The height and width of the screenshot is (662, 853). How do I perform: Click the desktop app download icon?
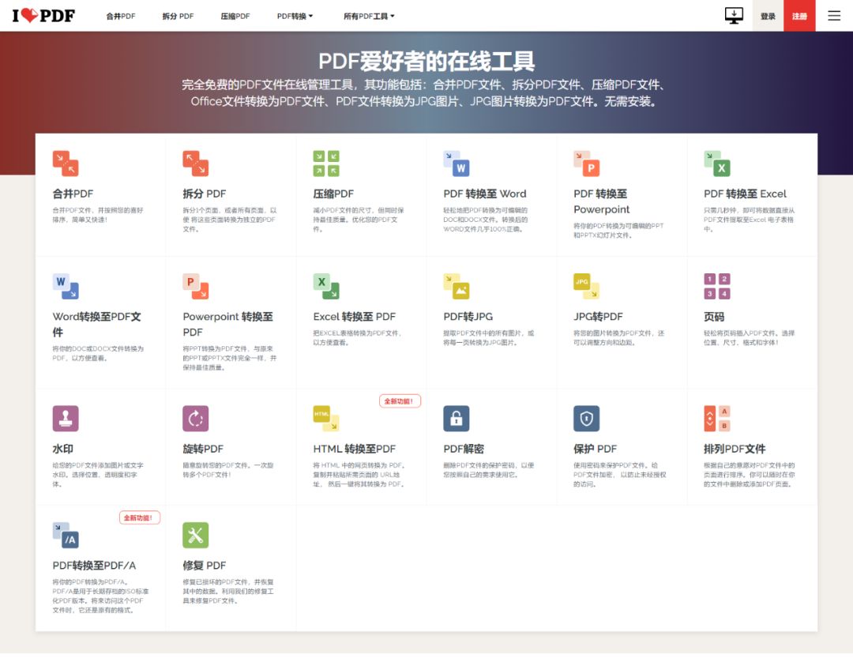tap(734, 16)
